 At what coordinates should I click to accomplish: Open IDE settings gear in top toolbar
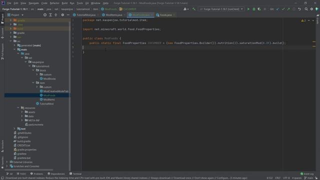(x=311, y=9)
